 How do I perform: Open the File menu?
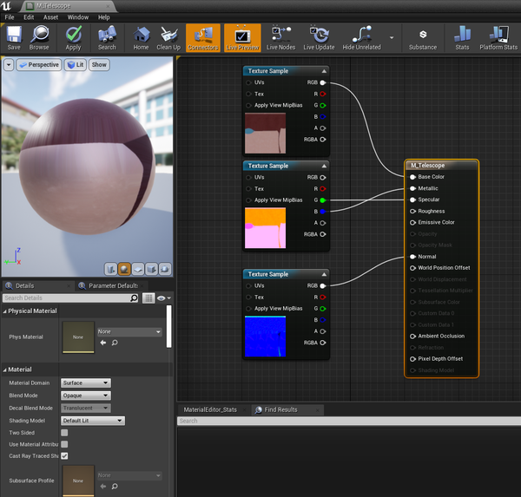click(x=10, y=17)
